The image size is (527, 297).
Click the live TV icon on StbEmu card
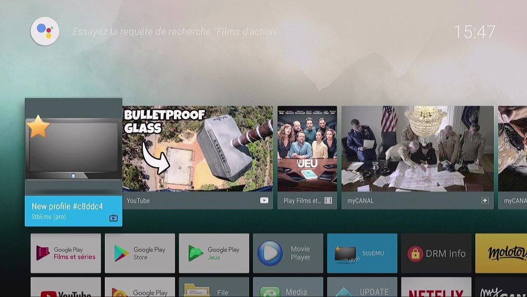click(114, 218)
